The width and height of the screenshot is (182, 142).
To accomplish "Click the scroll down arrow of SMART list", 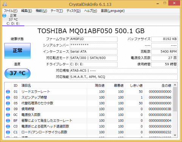I will tap(175, 135).
